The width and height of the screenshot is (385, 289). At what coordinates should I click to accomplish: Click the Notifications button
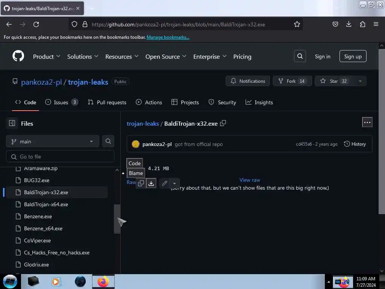[x=248, y=81]
